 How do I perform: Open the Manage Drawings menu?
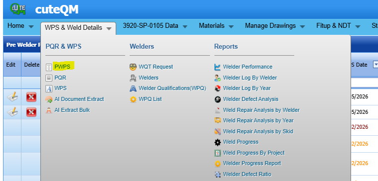pos(270,26)
